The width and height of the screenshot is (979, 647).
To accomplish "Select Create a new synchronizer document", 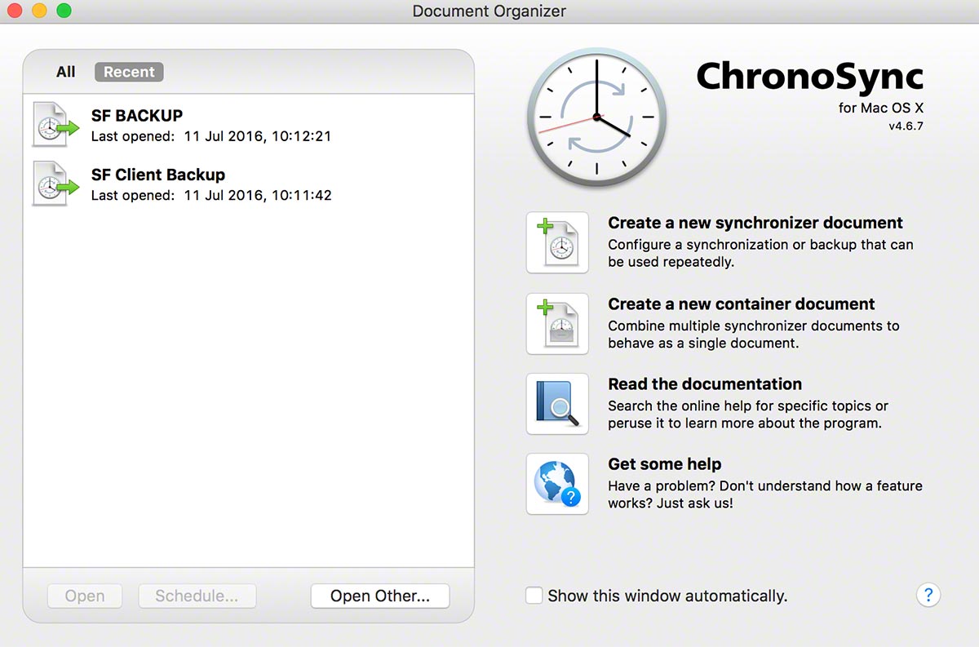I will (x=755, y=223).
